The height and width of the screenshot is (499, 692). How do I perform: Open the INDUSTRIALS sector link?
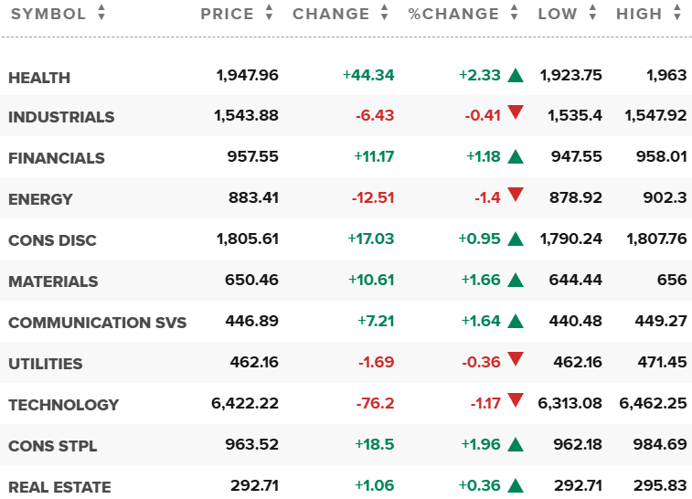[61, 117]
